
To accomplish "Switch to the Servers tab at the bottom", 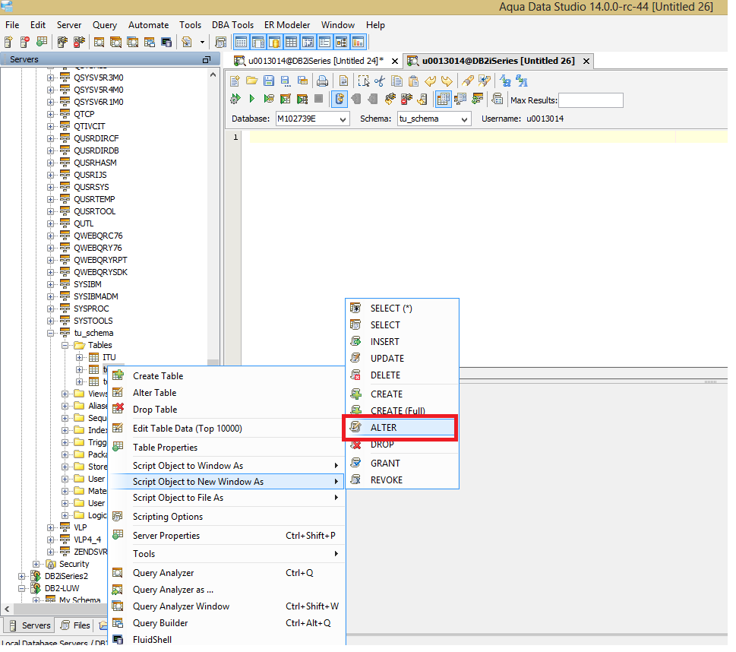I will 30,625.
